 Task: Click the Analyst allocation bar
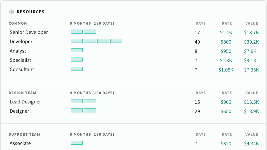(x=77, y=50)
